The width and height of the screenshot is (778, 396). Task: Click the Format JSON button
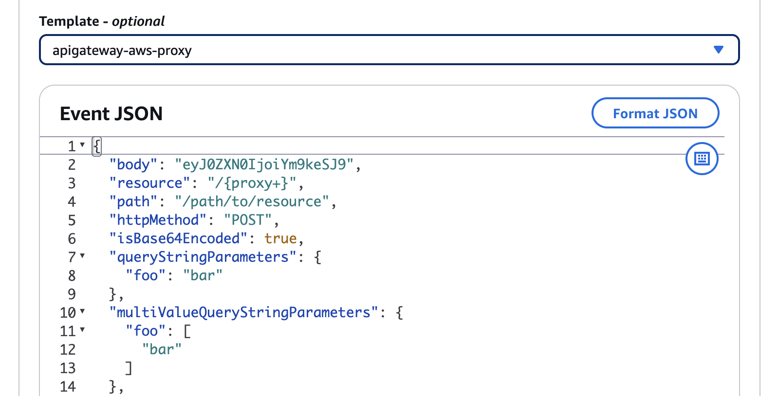[x=655, y=113]
